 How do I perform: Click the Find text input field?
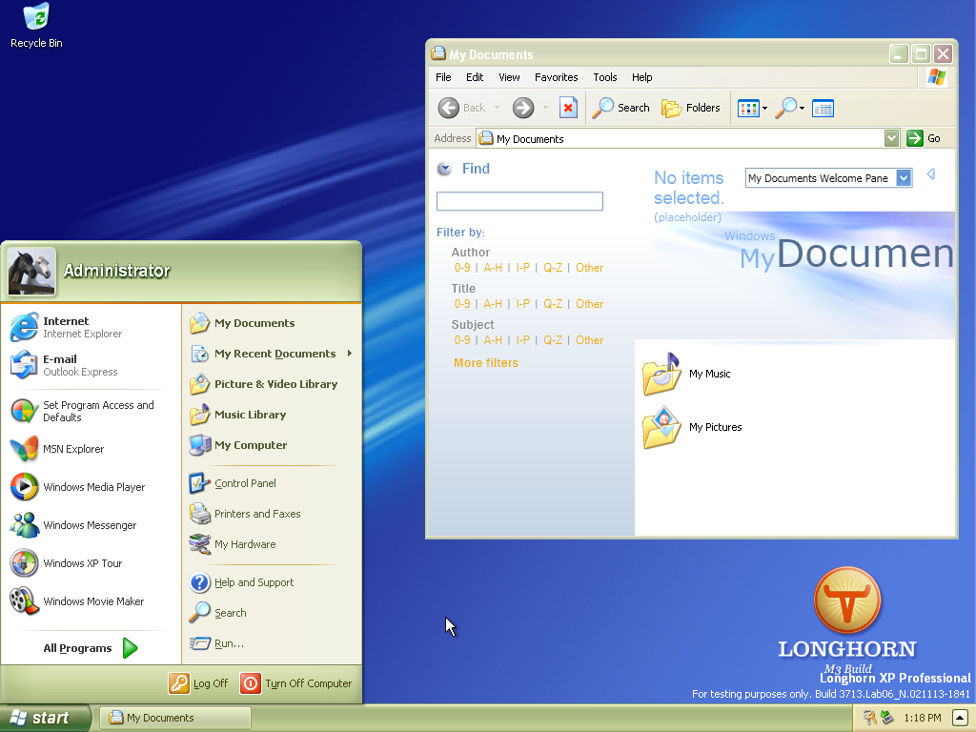point(519,201)
